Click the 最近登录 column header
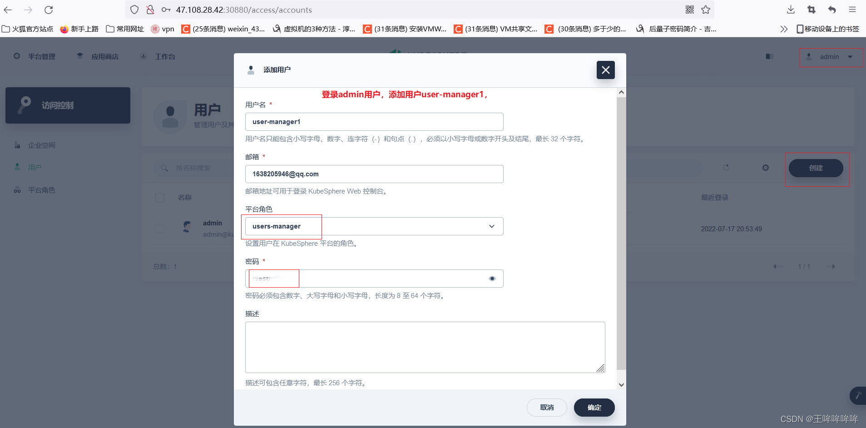Image resolution: width=866 pixels, height=428 pixels. 714,198
